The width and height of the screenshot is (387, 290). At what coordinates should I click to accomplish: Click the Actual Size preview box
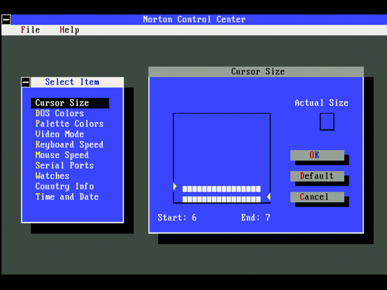[327, 122]
